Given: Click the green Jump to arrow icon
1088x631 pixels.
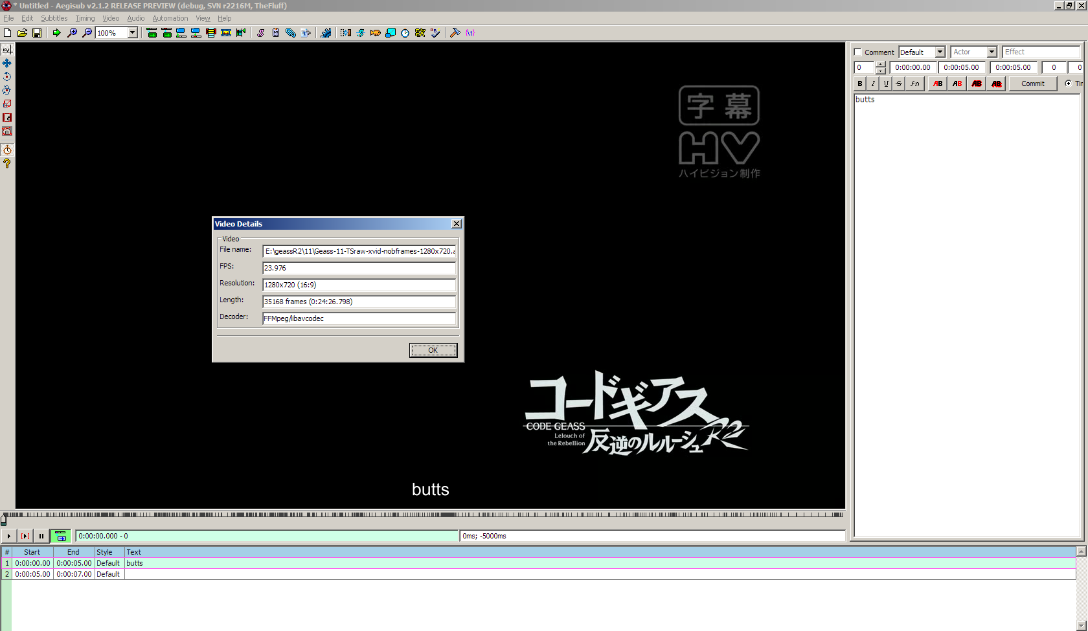Looking at the screenshot, I should click(x=56, y=33).
